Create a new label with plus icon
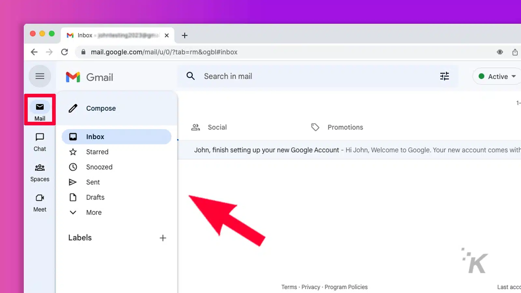This screenshot has width=521, height=293. pos(163,238)
